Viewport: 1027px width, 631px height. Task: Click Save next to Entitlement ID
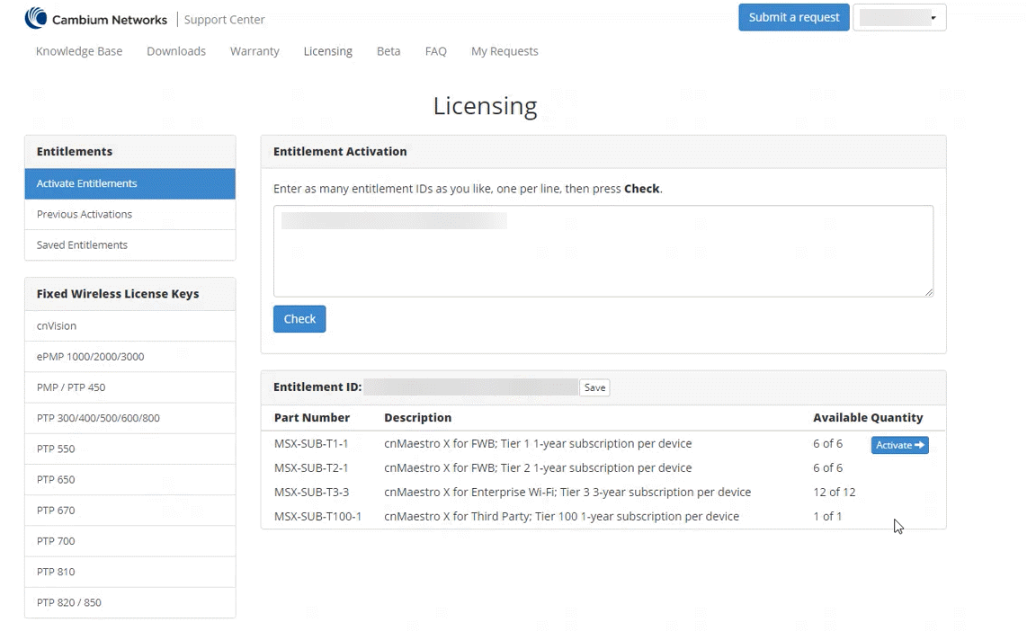pos(594,387)
